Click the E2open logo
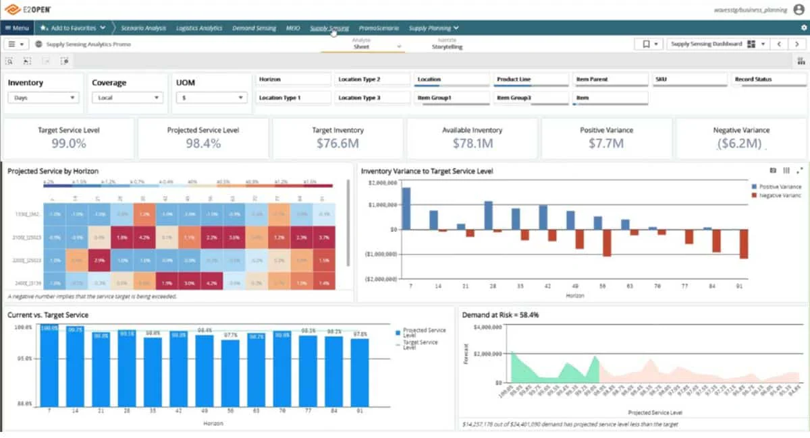This screenshot has width=810, height=438. point(28,9)
